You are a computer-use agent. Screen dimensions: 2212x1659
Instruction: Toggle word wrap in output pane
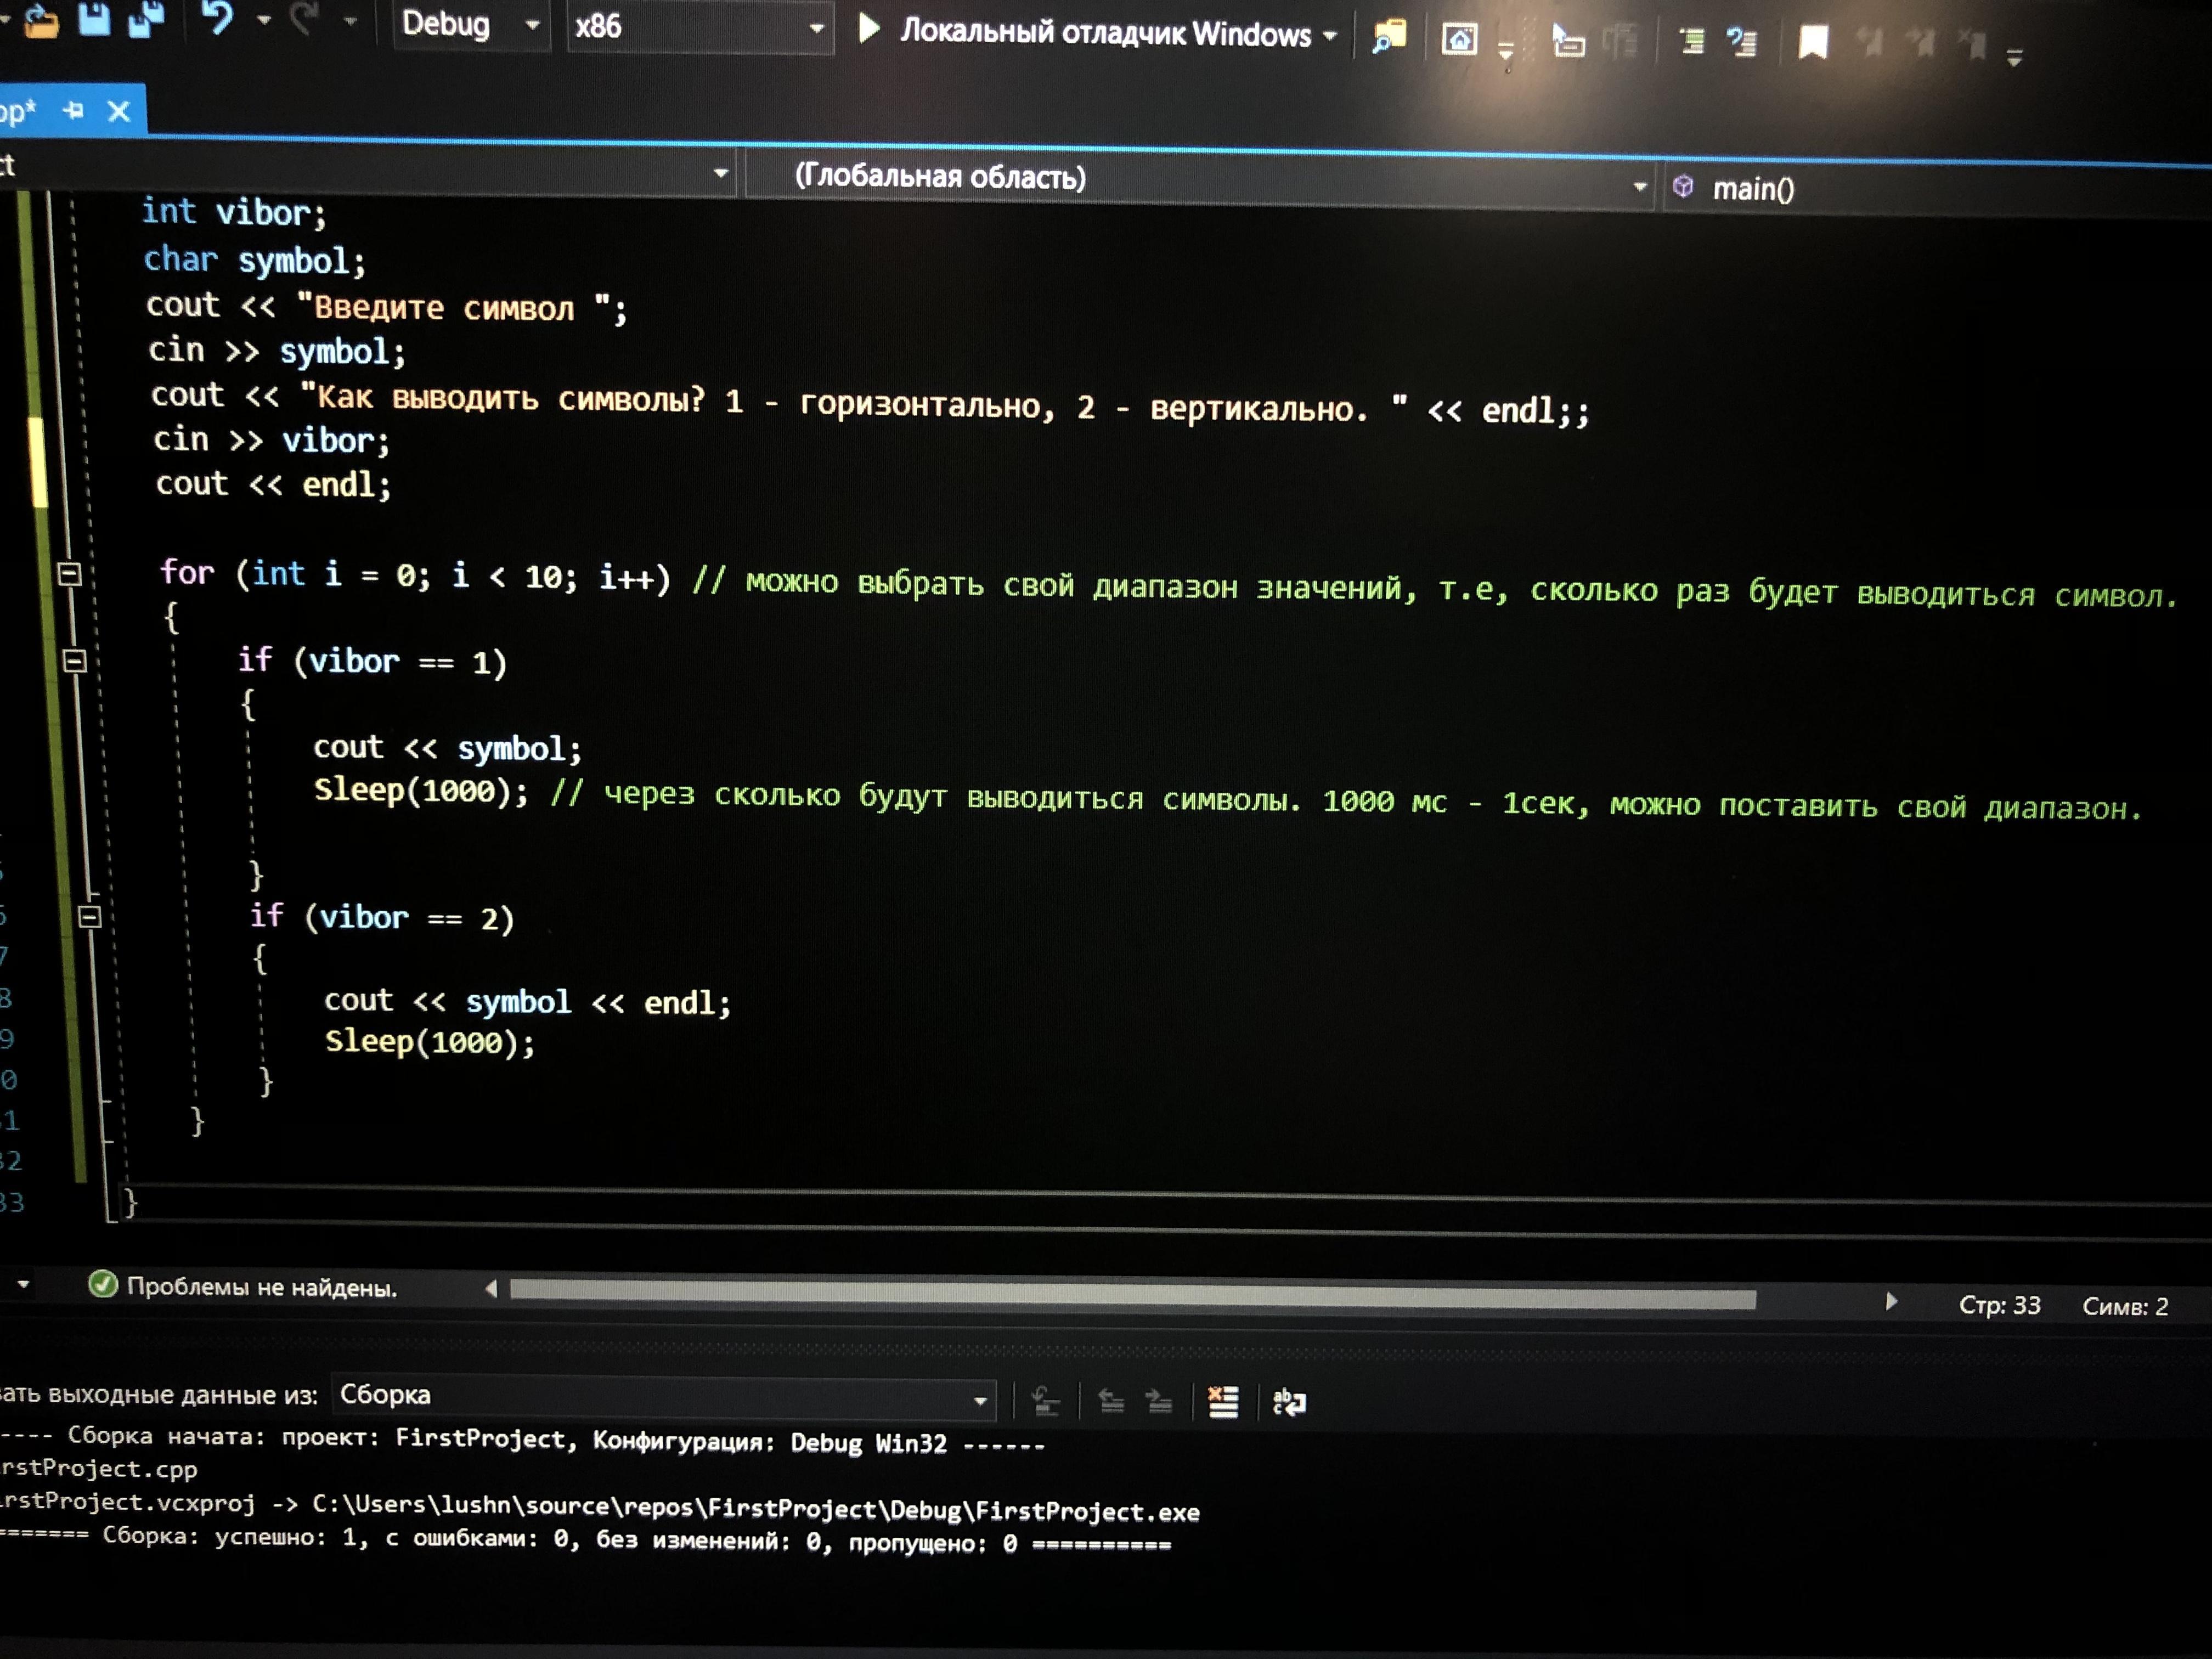tap(1289, 1402)
